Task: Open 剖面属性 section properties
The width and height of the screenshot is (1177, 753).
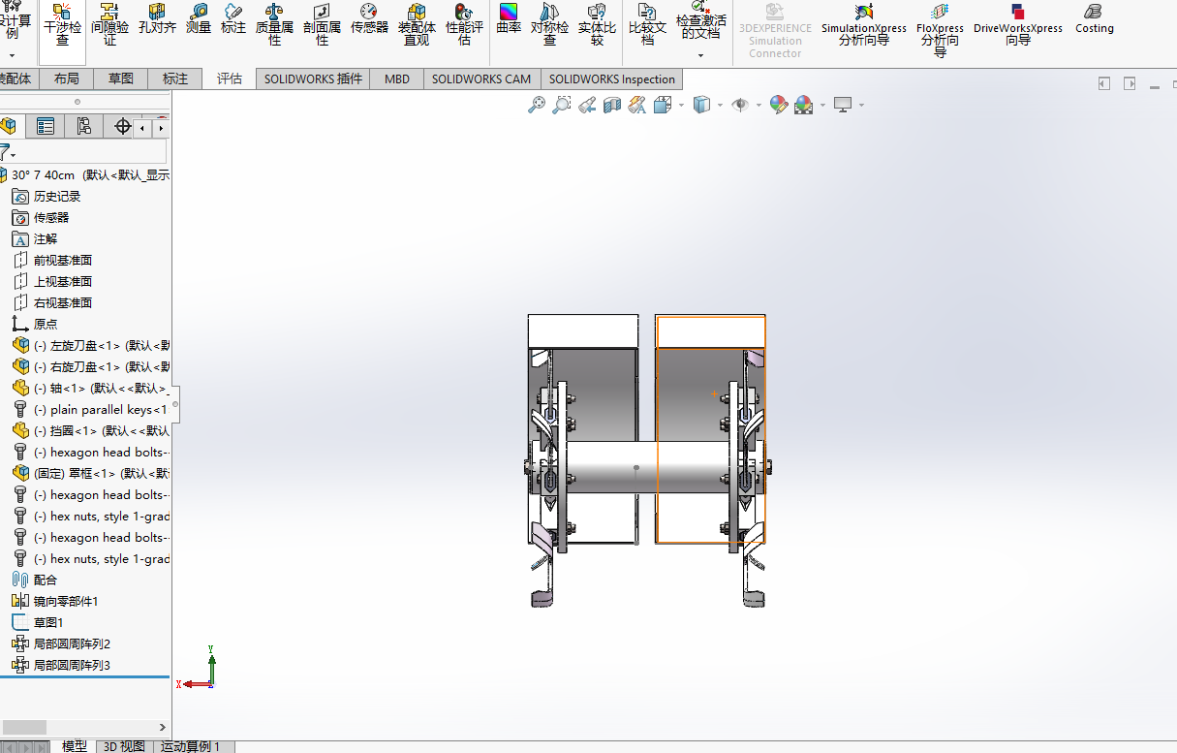Action: pos(322,25)
